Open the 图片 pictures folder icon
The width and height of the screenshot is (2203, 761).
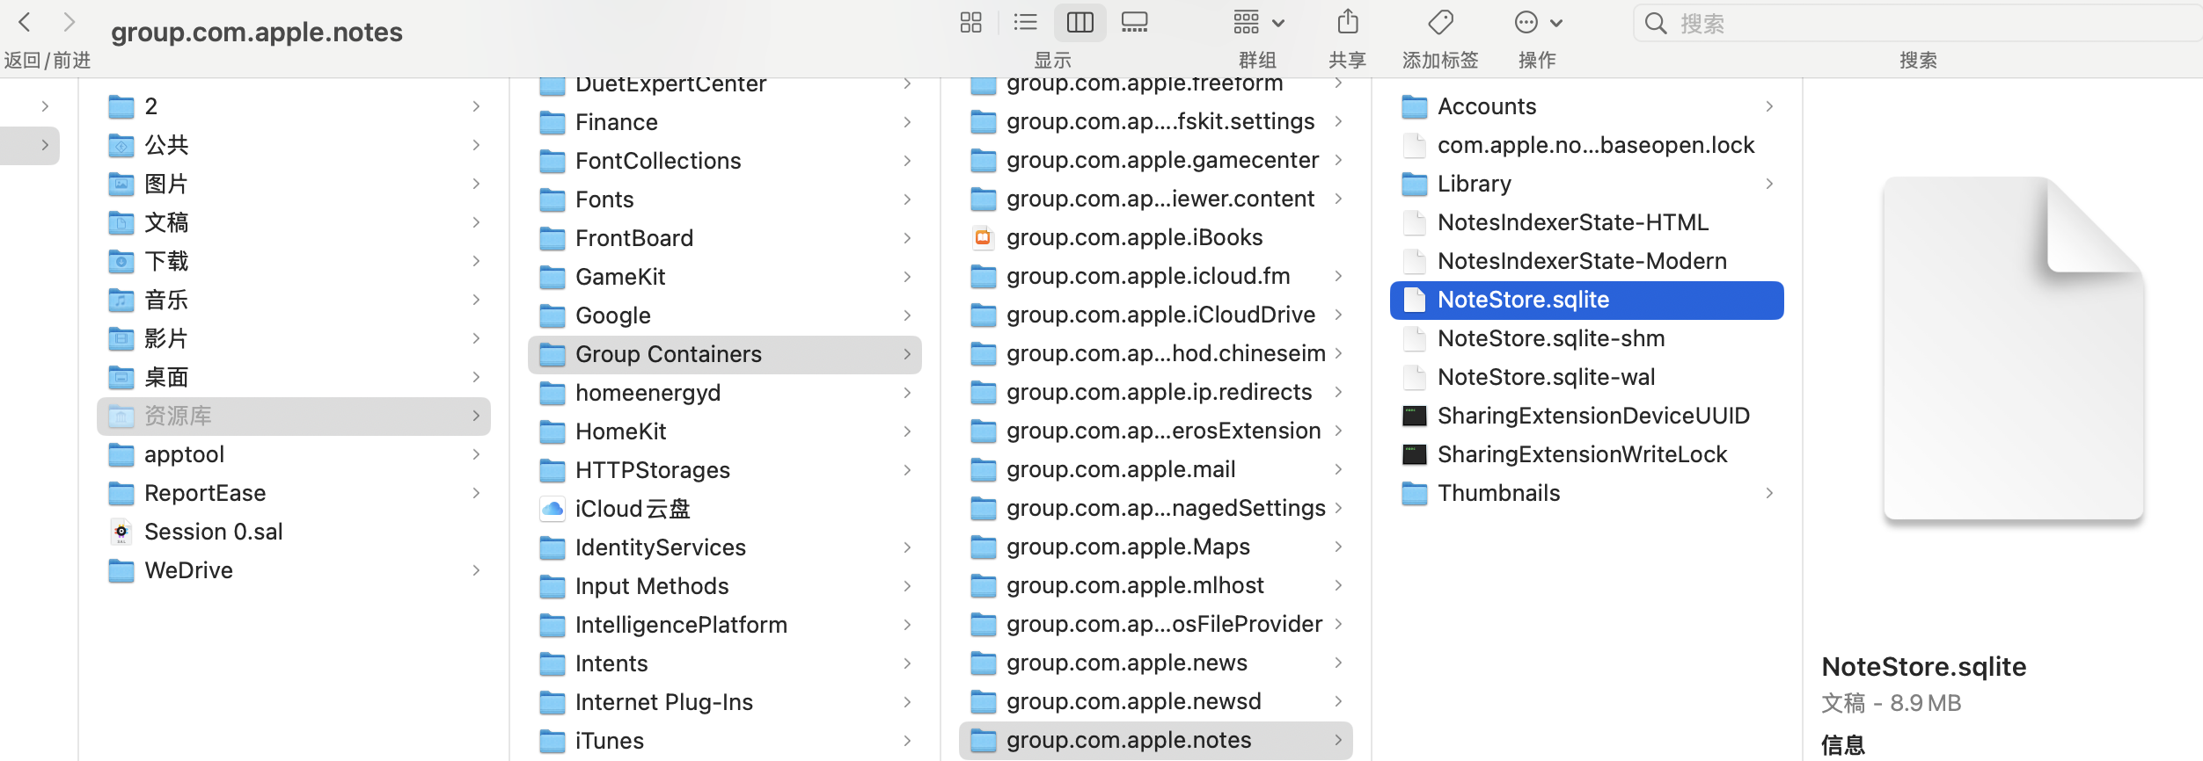(x=121, y=184)
